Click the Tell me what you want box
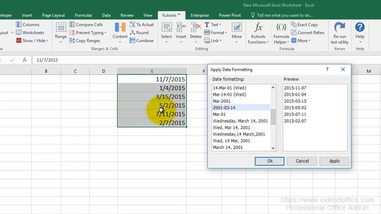Viewport: 381px width, 214px height. coord(282,15)
